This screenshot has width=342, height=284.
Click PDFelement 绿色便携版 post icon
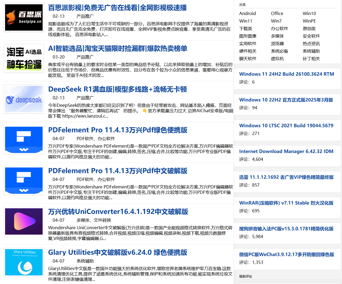pos(24,140)
